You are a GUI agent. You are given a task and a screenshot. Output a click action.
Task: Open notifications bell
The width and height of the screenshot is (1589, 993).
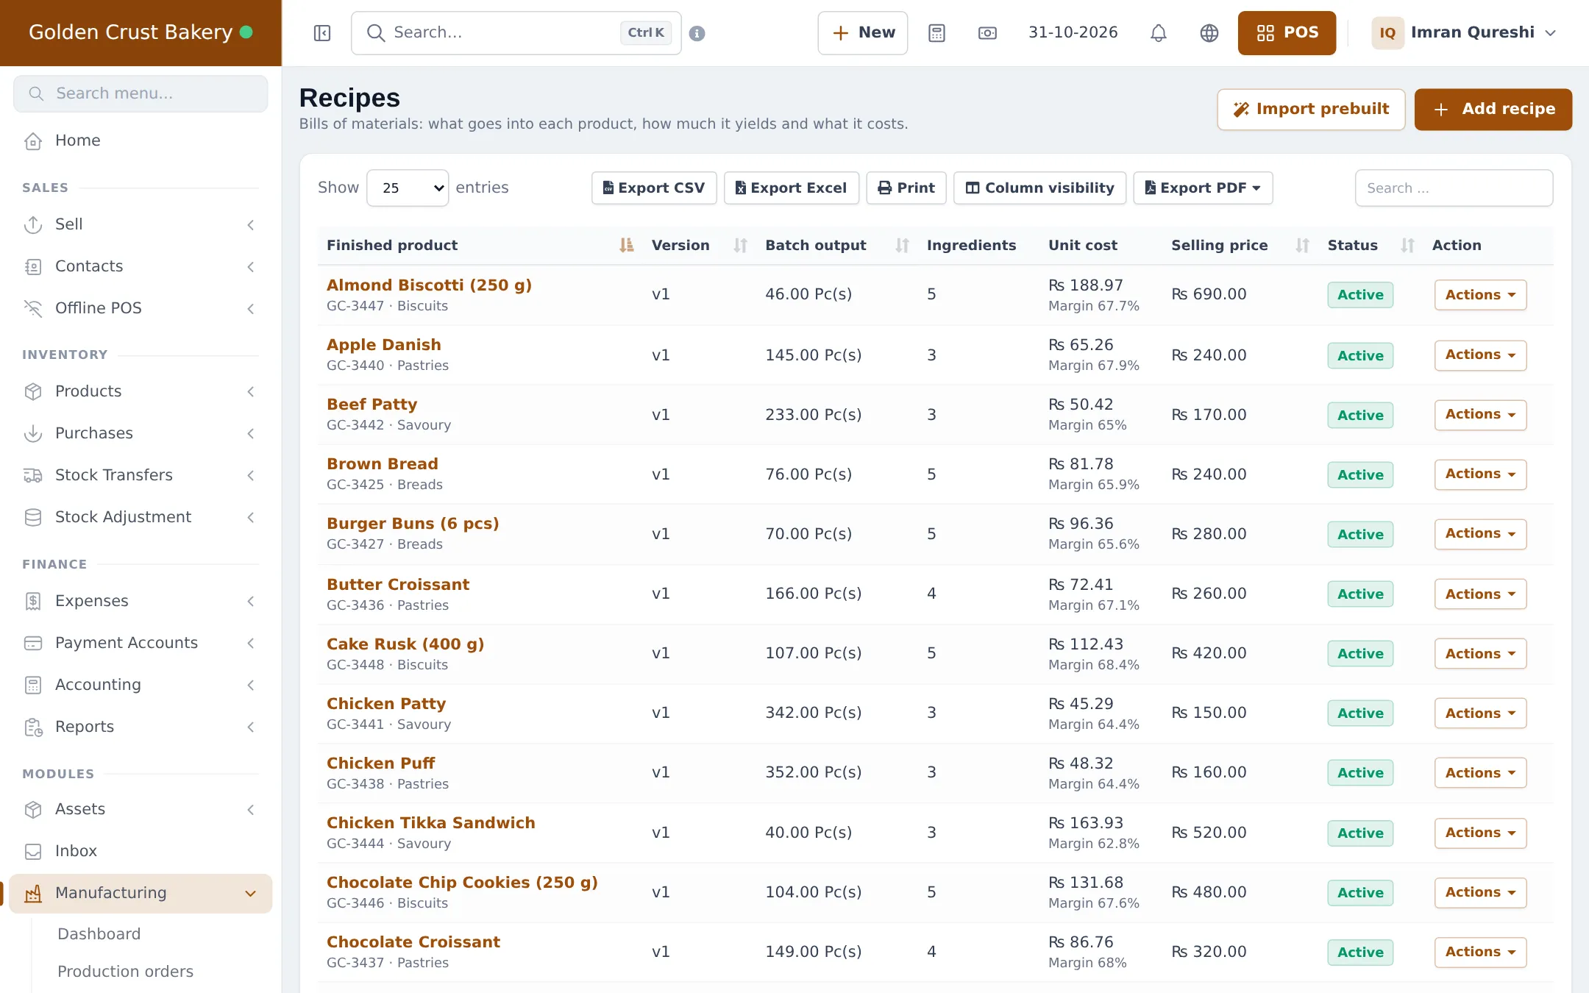point(1159,33)
